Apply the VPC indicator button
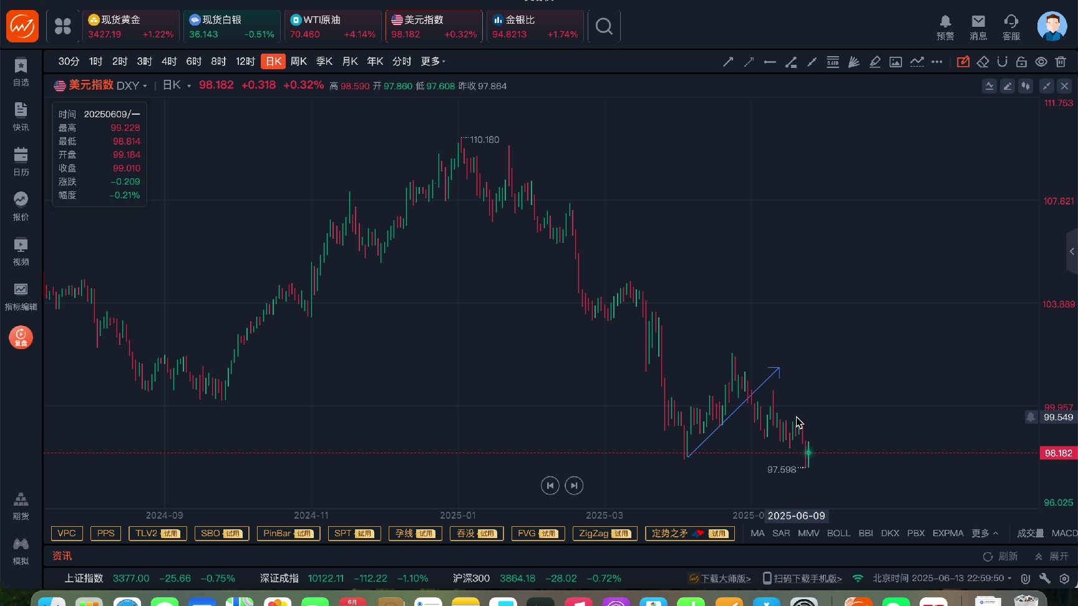The image size is (1078, 606). point(67,533)
